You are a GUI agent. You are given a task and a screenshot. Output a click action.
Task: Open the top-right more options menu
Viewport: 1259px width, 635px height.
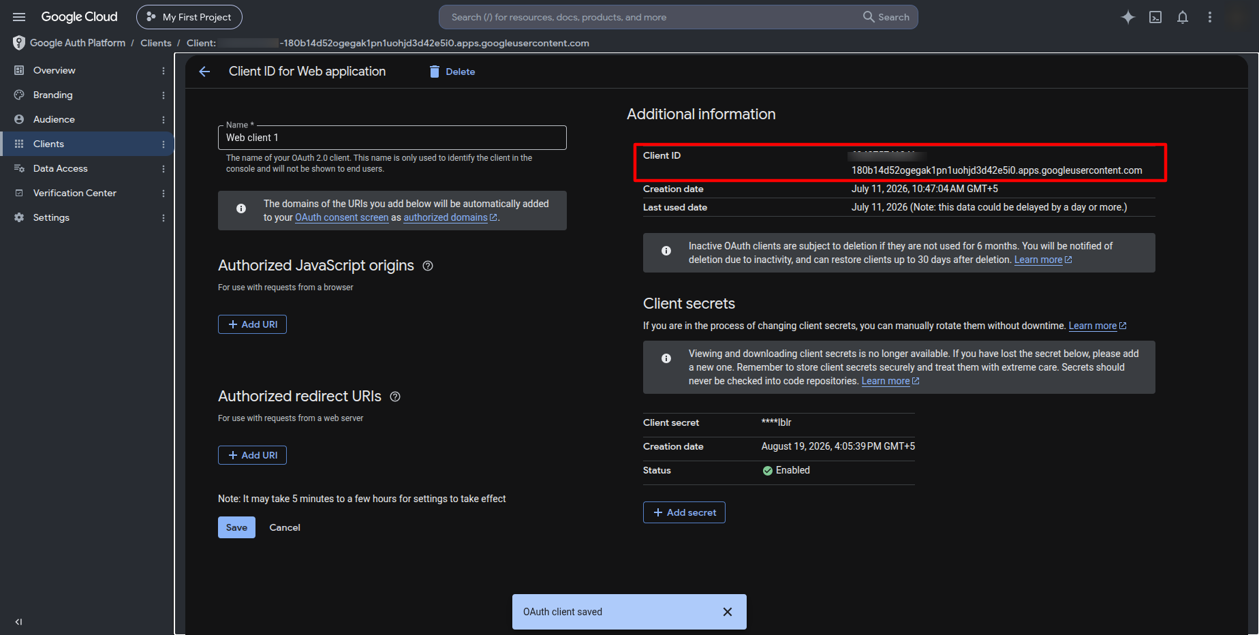1210,17
